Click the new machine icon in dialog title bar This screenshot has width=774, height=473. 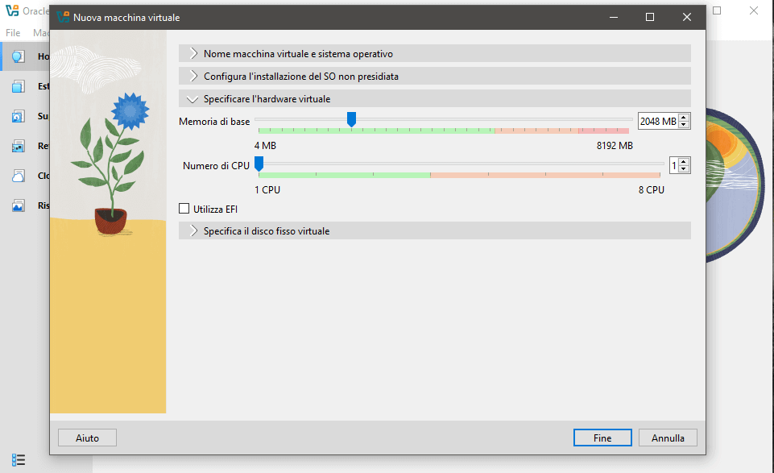click(64, 16)
